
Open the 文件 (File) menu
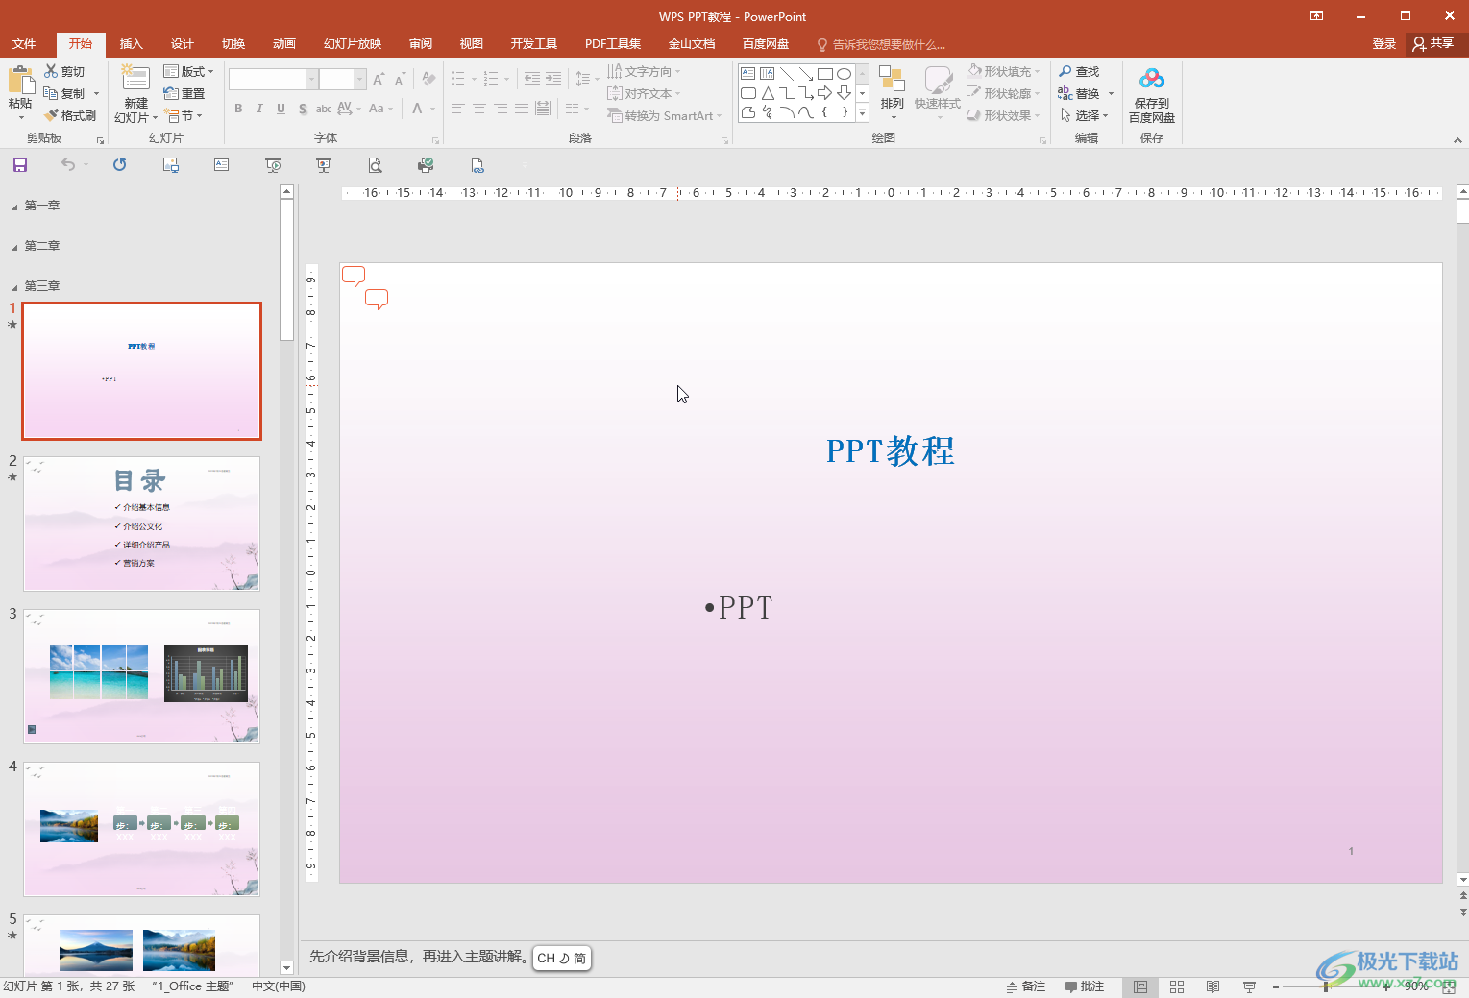24,44
